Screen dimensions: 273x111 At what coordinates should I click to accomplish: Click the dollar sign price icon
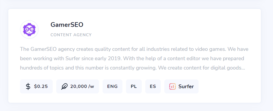coord(28,86)
